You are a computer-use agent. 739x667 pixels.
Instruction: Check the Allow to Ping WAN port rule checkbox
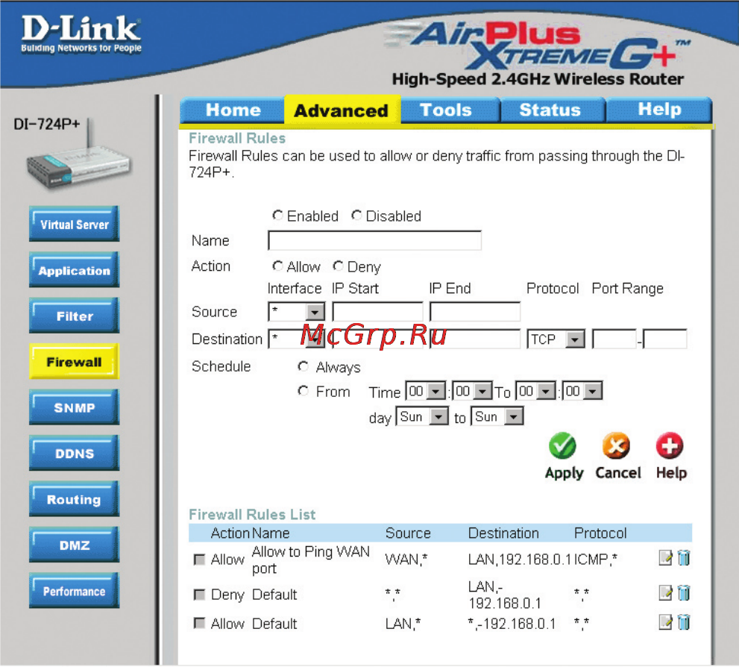pos(199,560)
